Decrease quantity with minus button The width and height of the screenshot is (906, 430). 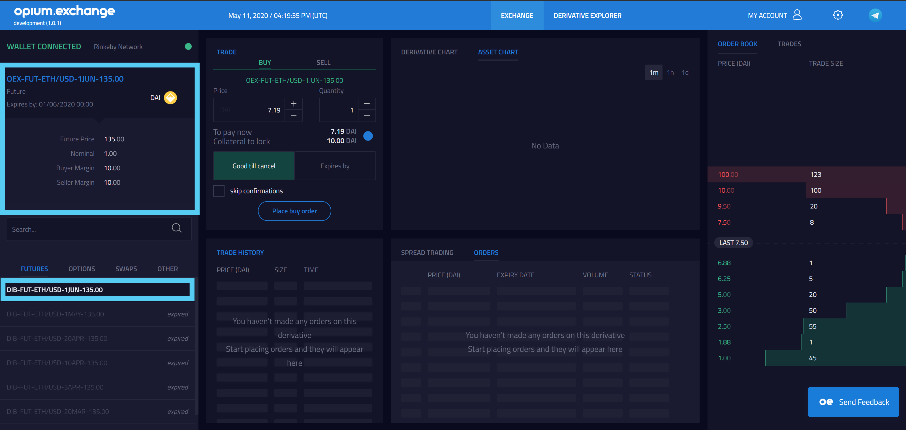[x=367, y=116]
